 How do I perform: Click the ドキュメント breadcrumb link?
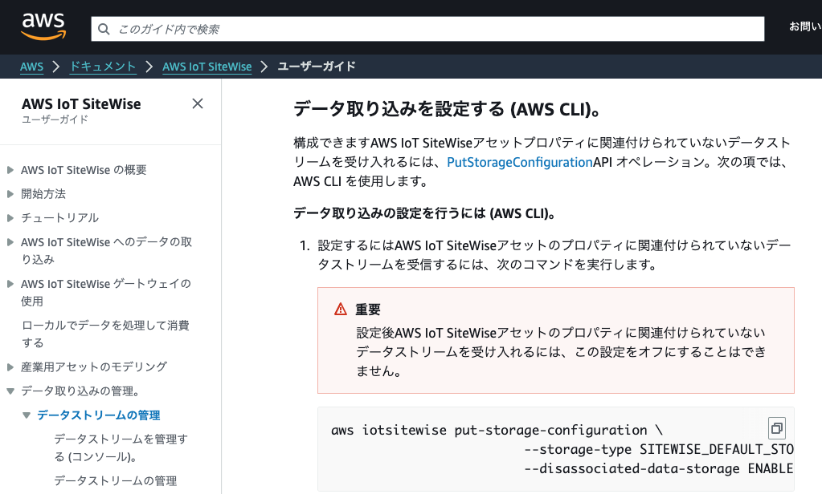[x=102, y=67]
